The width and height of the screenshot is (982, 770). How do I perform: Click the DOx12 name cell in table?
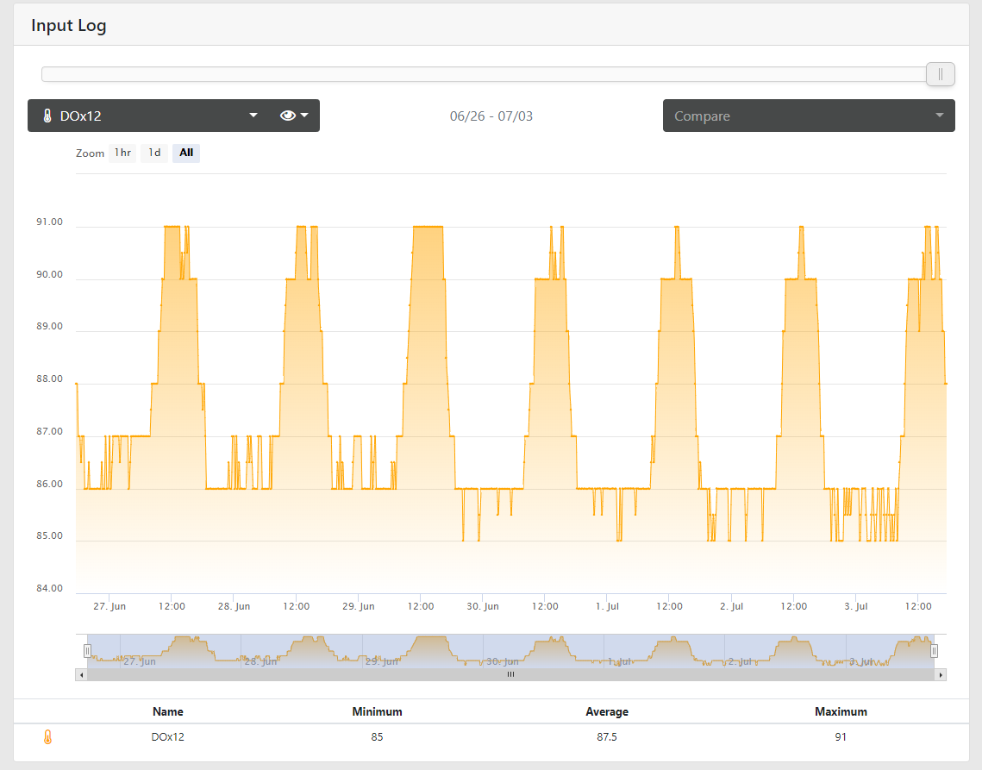168,736
